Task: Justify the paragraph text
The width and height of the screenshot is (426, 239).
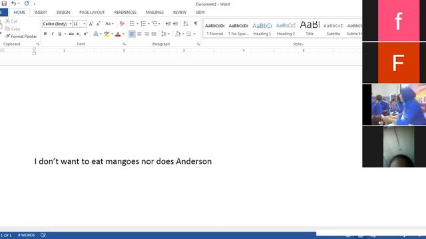Action: 154,34
